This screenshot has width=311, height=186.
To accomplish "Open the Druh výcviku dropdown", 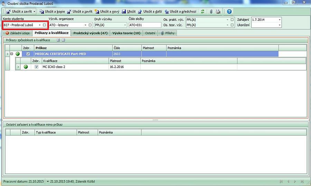I will pos(125,25).
